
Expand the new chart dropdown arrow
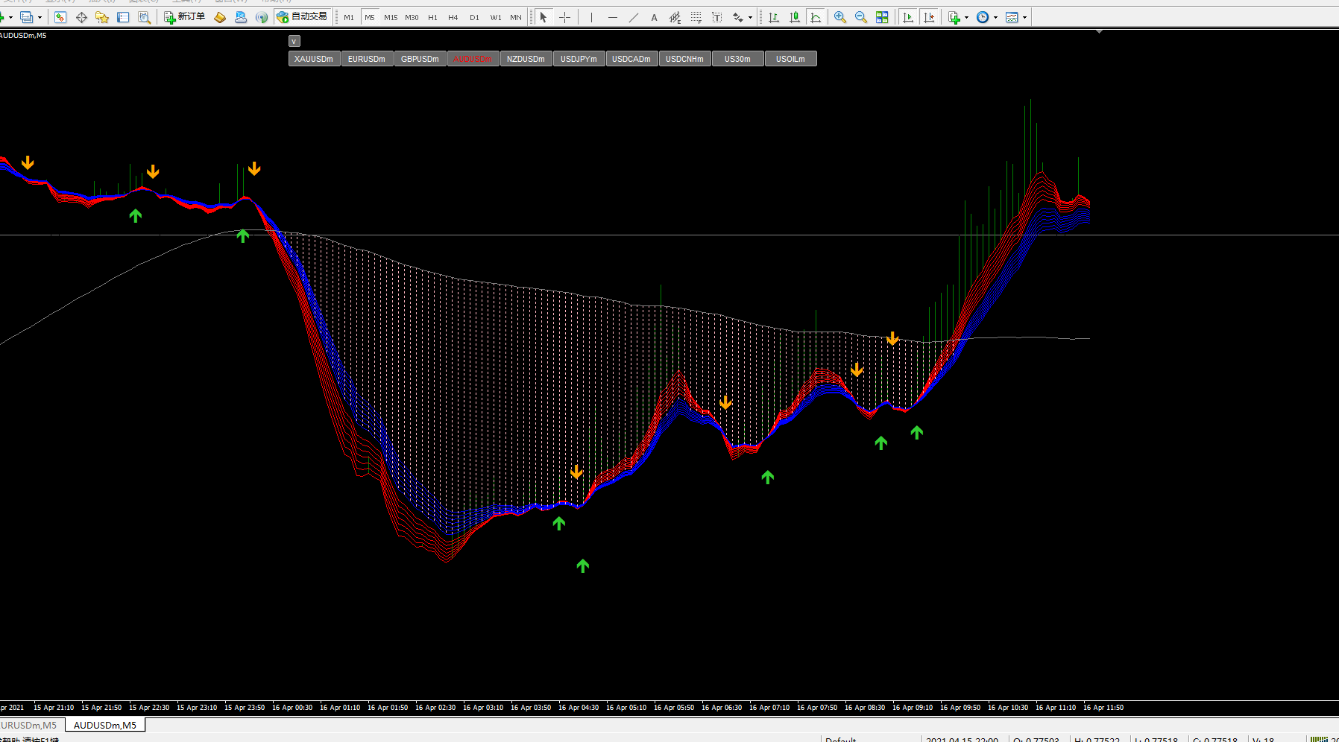tap(10, 17)
